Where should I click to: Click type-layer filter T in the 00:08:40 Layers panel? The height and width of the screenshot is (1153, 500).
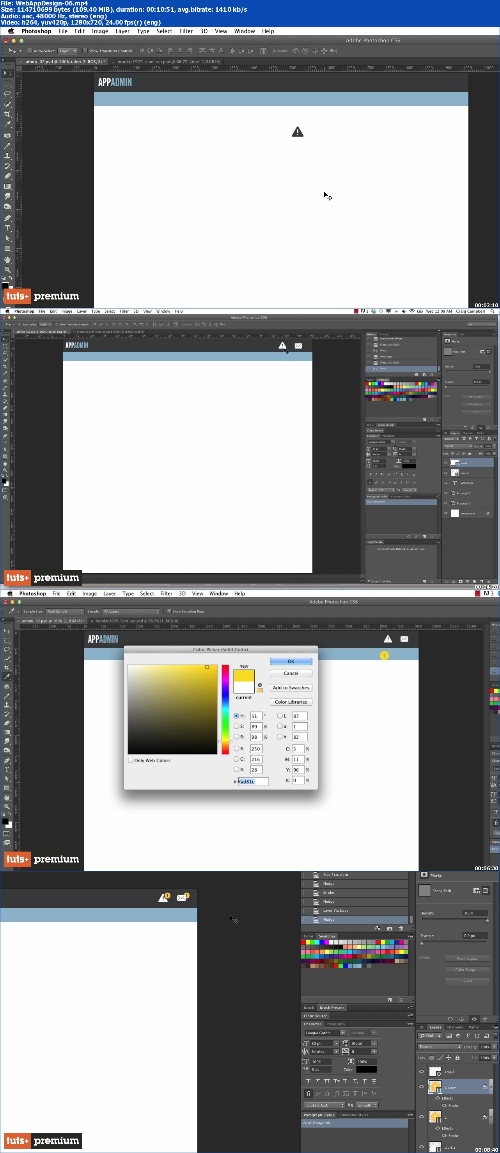point(467,1036)
